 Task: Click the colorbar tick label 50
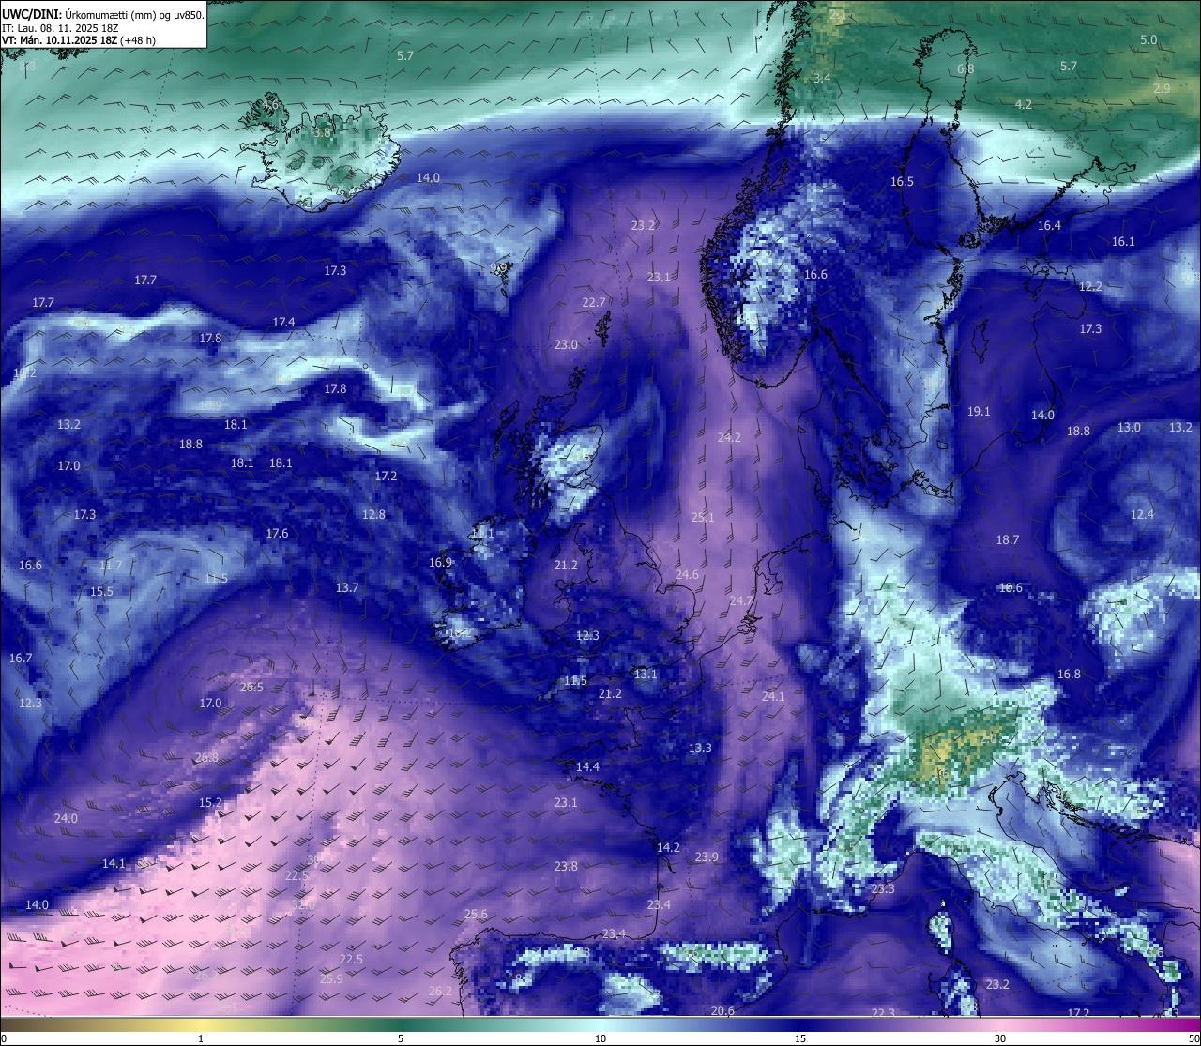pos(1193,1038)
